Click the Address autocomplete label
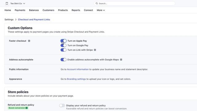The height and width of the screenshot is (111, 197). (x=21, y=60)
